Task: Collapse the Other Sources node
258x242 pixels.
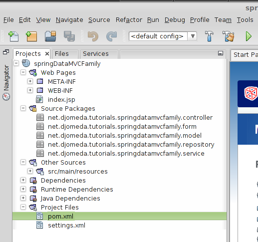Action: point(23,162)
